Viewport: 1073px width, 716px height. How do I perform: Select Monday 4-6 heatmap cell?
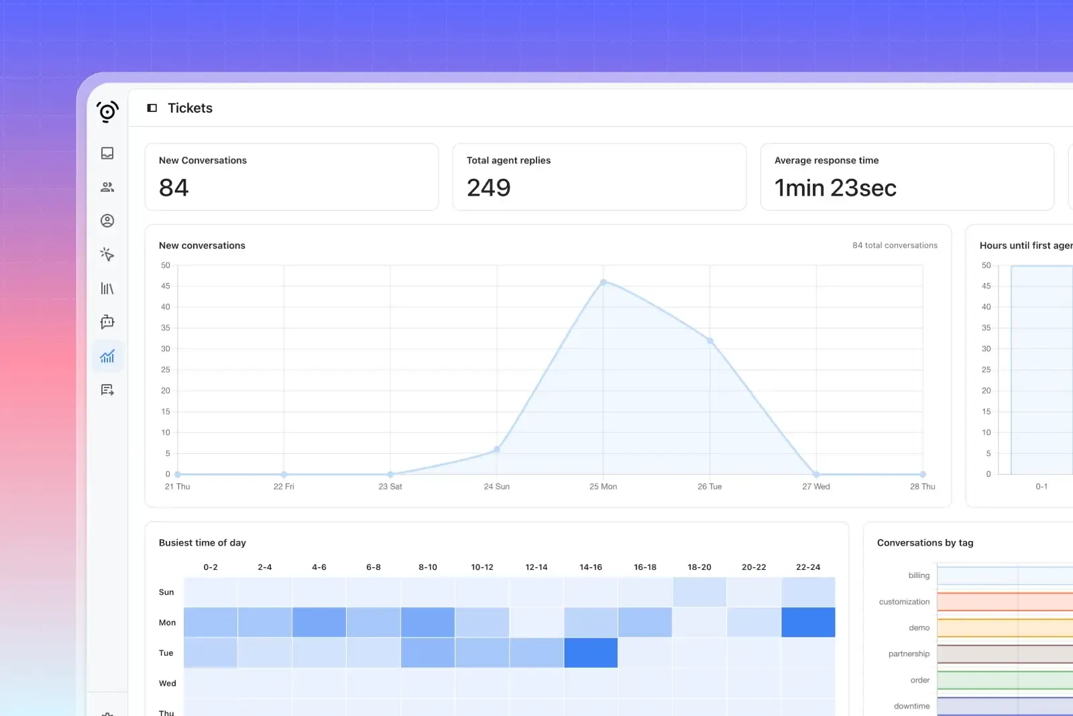[319, 622]
